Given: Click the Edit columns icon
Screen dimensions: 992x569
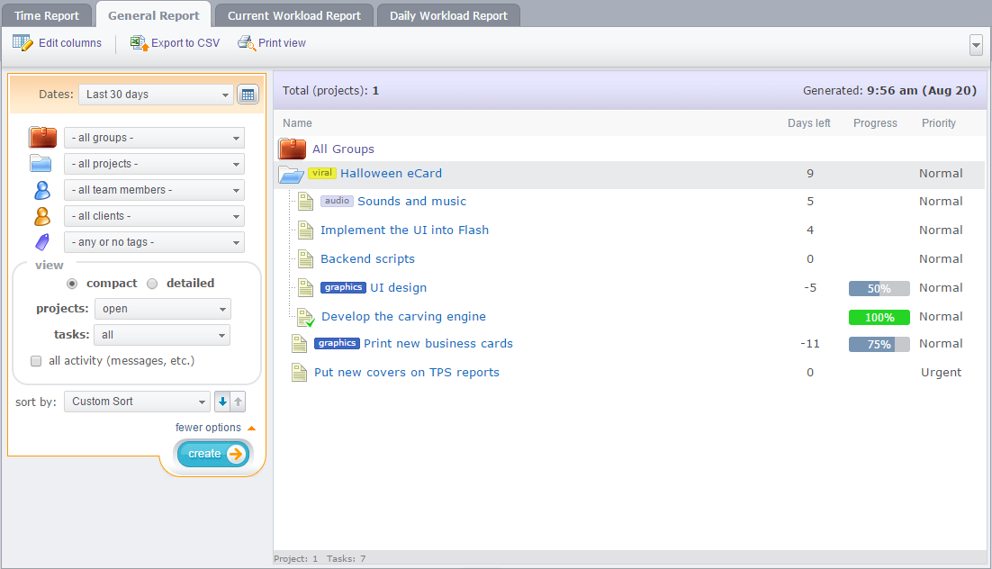Looking at the screenshot, I should [23, 43].
